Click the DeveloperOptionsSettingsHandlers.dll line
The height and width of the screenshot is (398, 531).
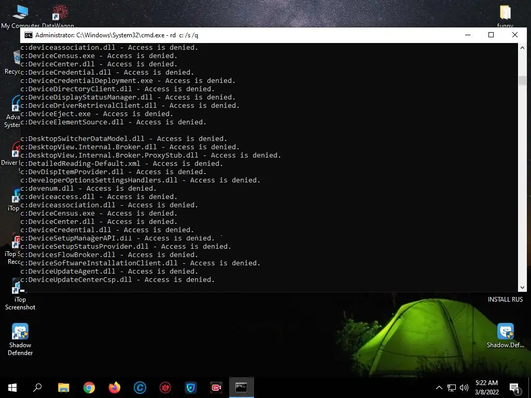click(140, 180)
